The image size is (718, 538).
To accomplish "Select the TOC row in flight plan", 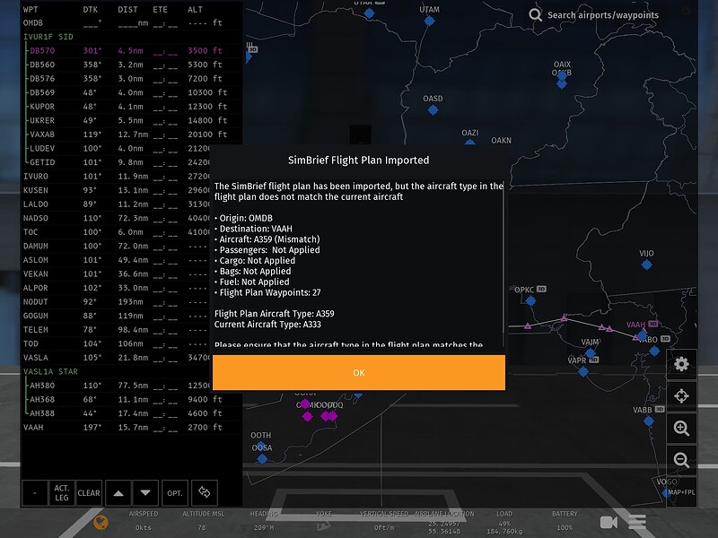I will 116,232.
